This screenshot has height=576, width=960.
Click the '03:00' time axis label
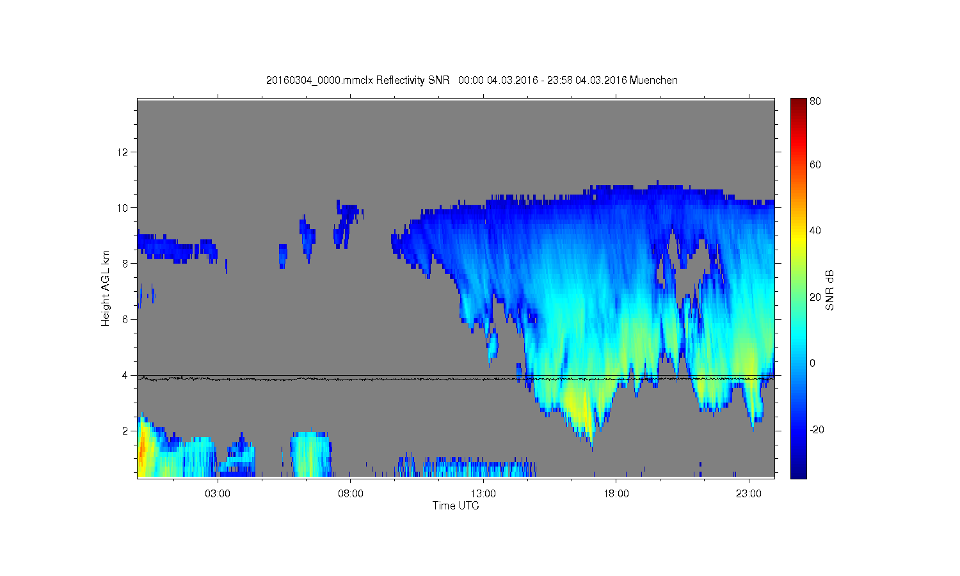pos(218,494)
